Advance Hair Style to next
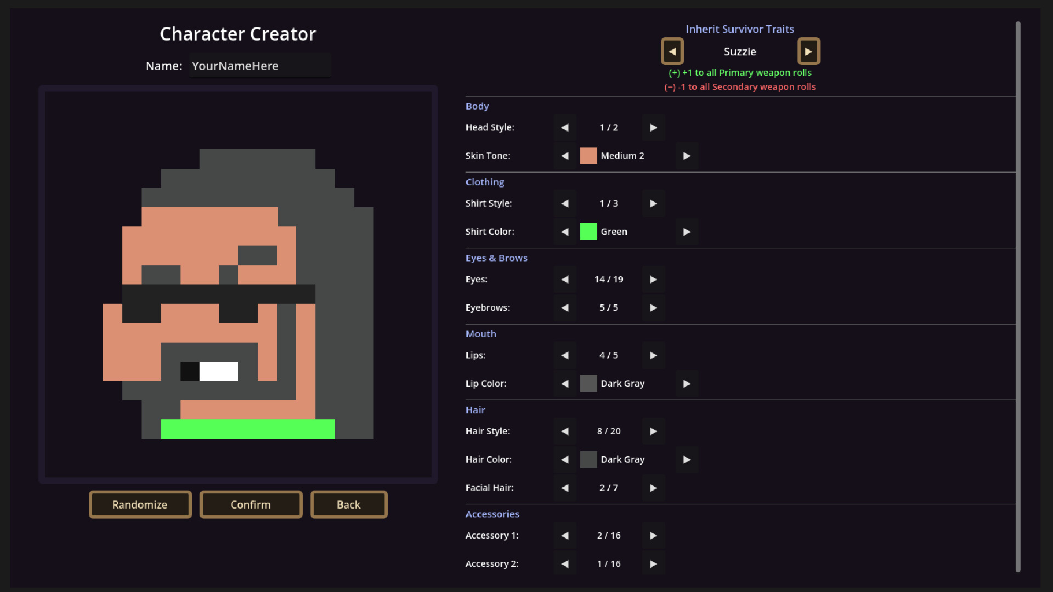1053x592 pixels. 653,431
